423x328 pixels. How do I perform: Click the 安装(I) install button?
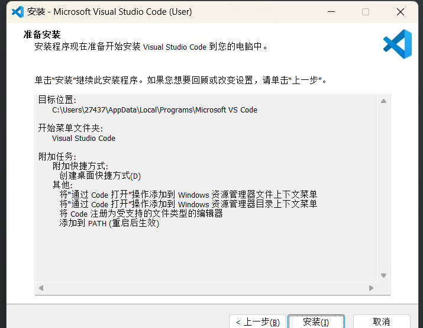(316, 322)
